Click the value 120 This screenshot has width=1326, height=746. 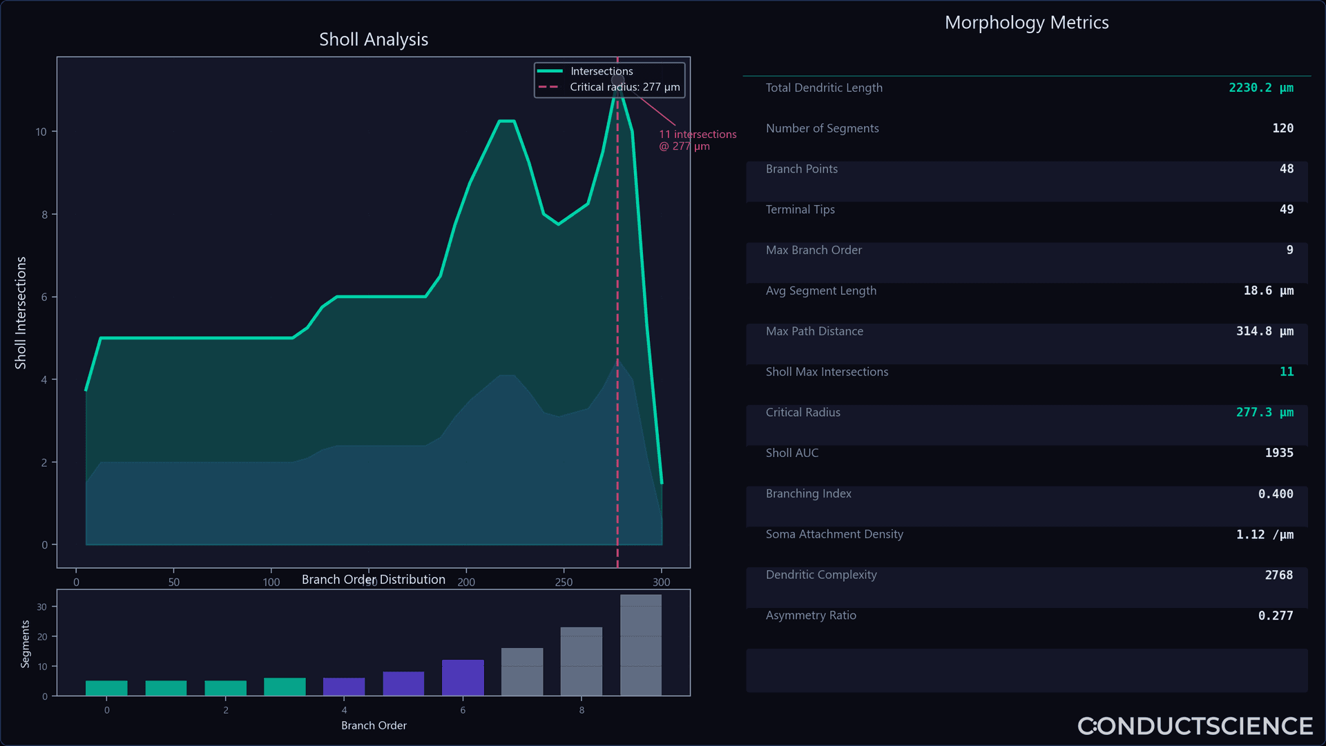click(1282, 128)
